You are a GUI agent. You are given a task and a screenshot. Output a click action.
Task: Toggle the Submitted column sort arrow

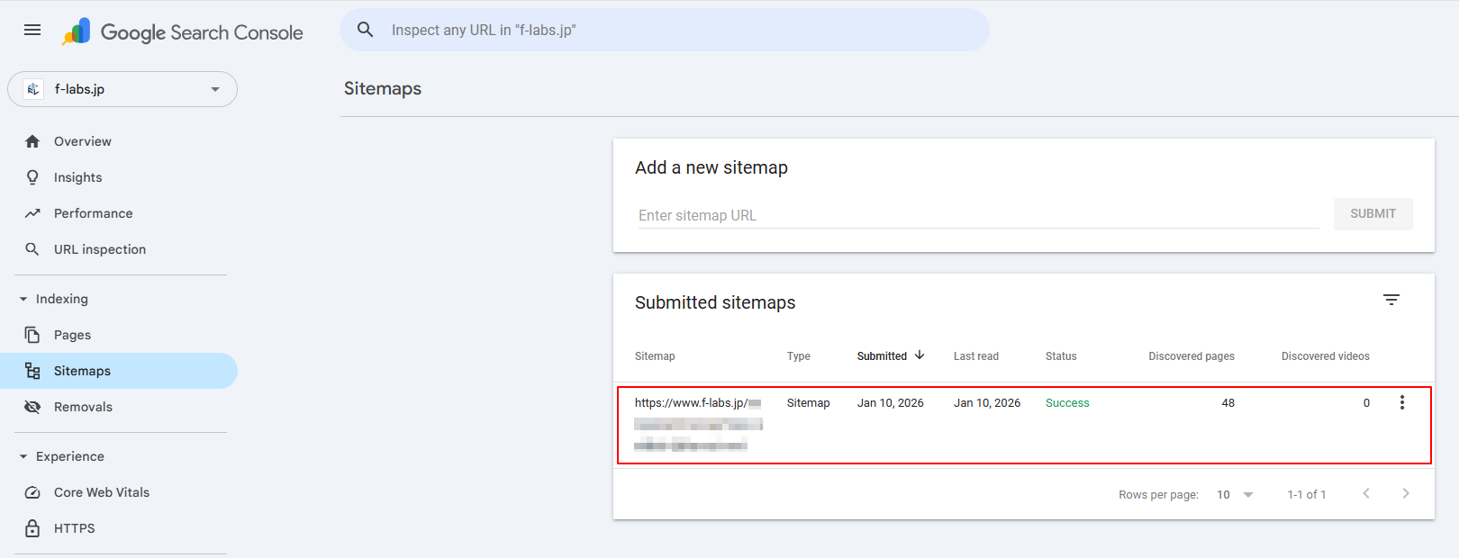pyautogui.click(x=920, y=355)
